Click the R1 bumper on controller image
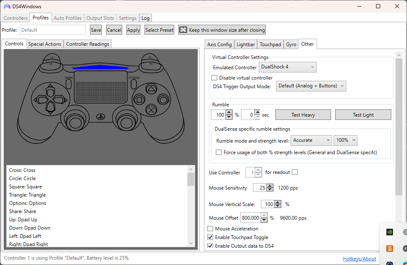This screenshot has width=407, height=265. [x=151, y=63]
